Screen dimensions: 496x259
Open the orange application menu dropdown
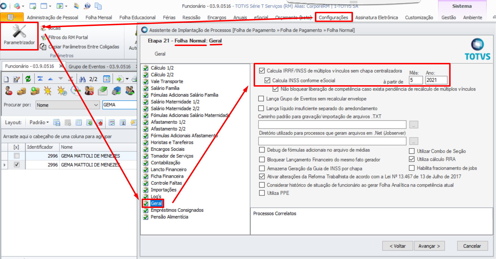click(12, 17)
